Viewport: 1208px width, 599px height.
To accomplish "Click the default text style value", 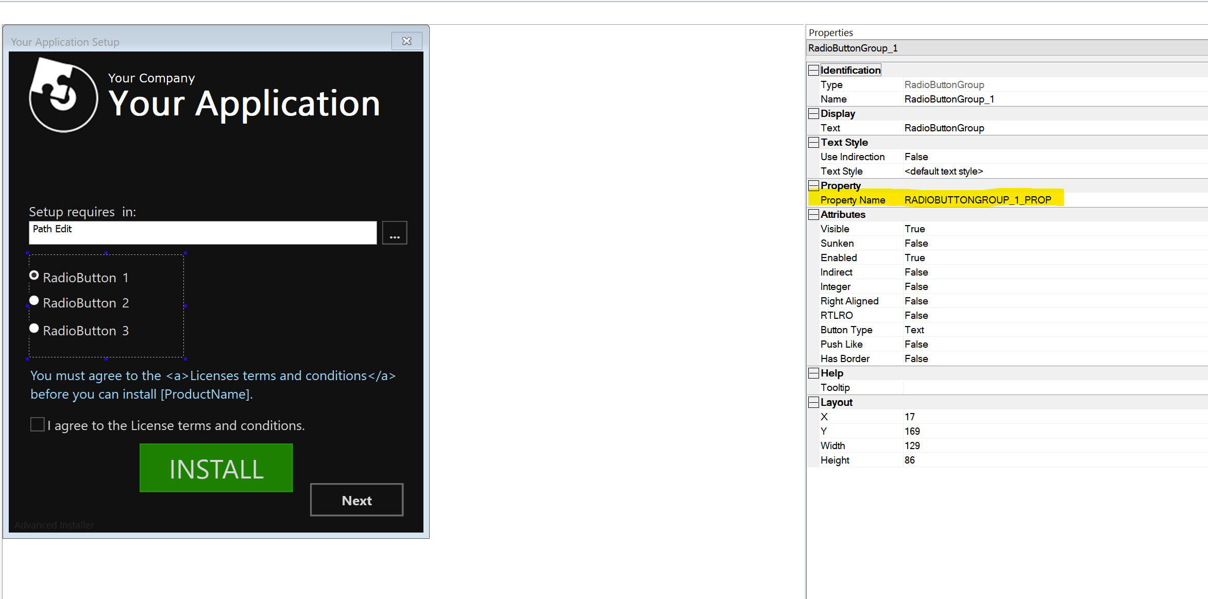I will [x=944, y=171].
